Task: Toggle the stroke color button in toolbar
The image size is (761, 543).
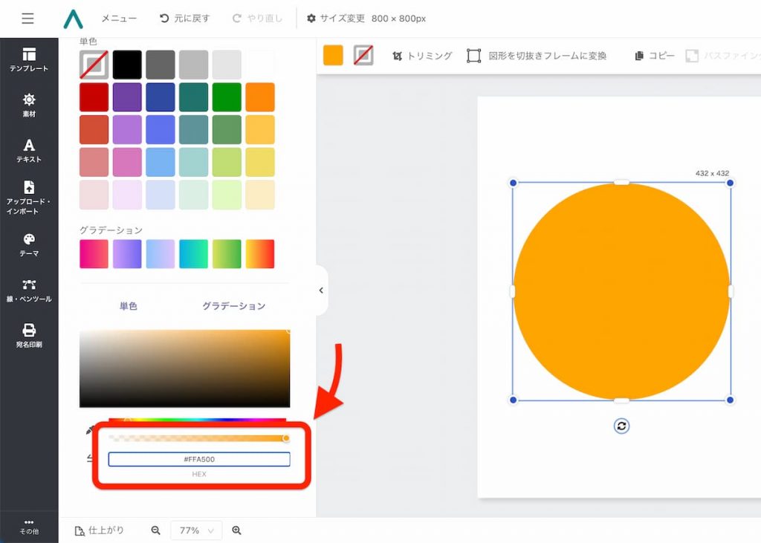Action: click(363, 56)
